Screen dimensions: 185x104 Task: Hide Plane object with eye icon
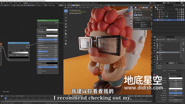pyautogui.click(x=180, y=18)
